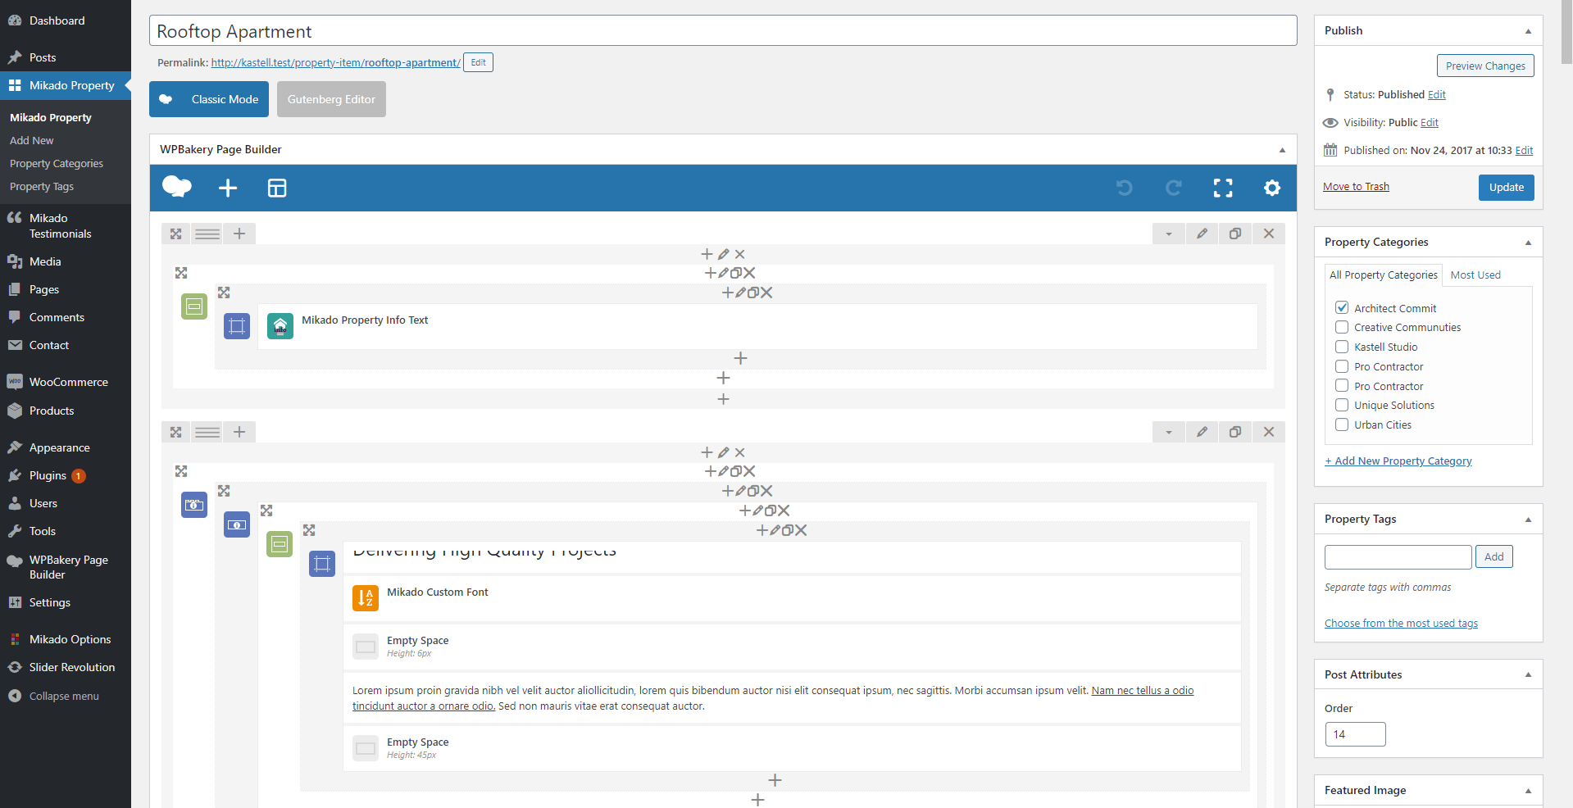The height and width of the screenshot is (808, 1573).
Task: Click the Gutenberg Editor button
Action: click(x=331, y=99)
